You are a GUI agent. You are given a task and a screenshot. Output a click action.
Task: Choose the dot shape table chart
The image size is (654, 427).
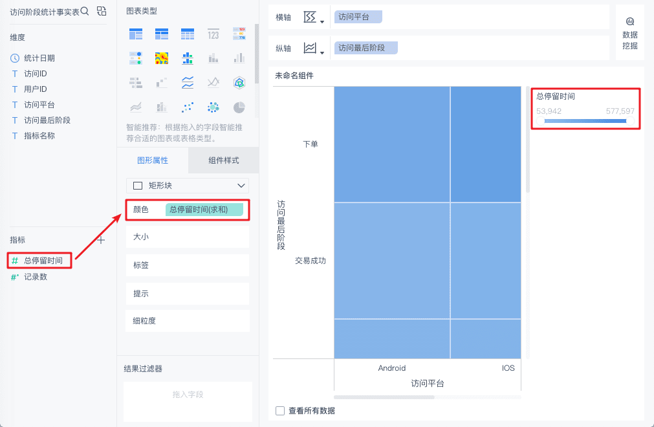(136, 58)
